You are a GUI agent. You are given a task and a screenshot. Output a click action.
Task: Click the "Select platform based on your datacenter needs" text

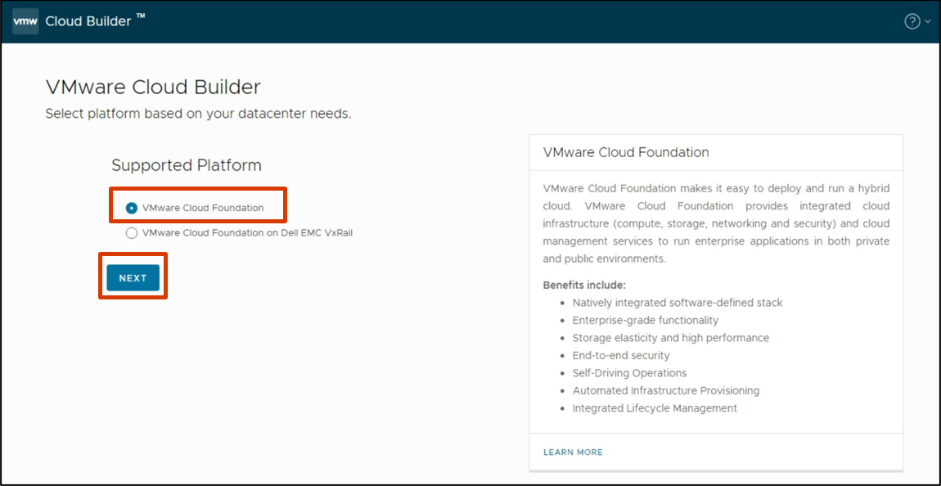tap(198, 114)
